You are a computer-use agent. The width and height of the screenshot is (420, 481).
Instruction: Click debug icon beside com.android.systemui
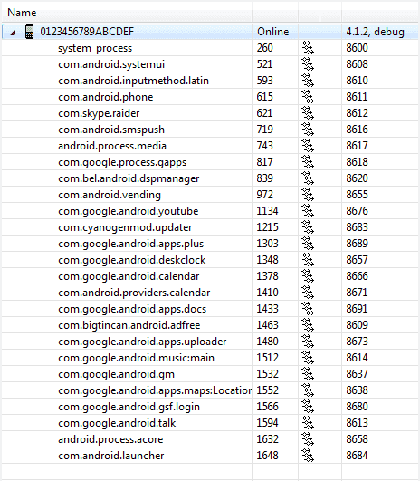307,64
